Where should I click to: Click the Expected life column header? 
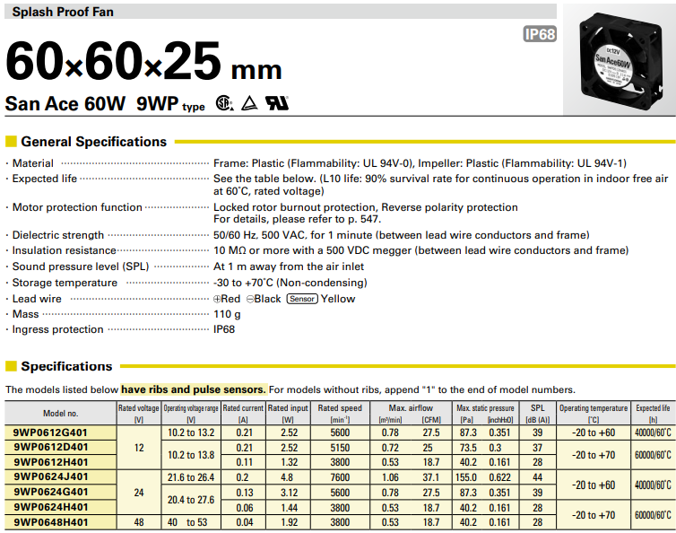pos(653,407)
